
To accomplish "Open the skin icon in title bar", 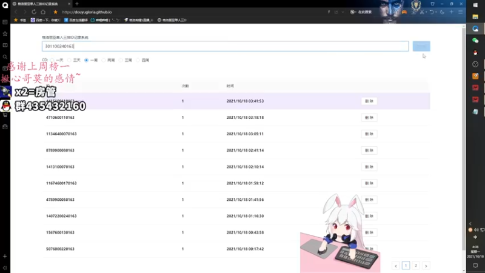I will tap(432, 4).
